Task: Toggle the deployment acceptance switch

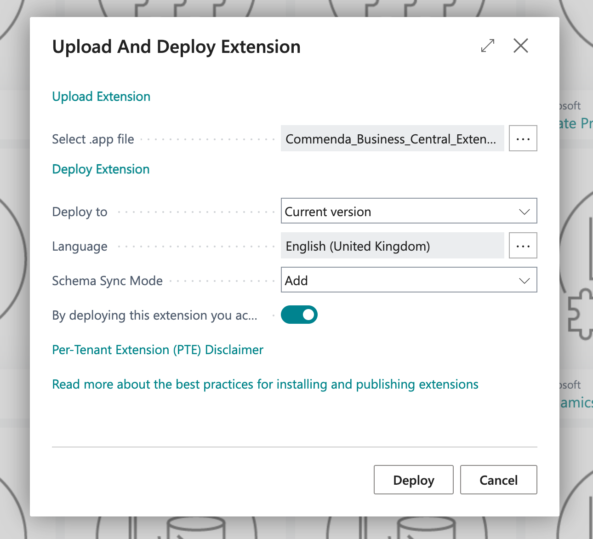Action: click(299, 315)
